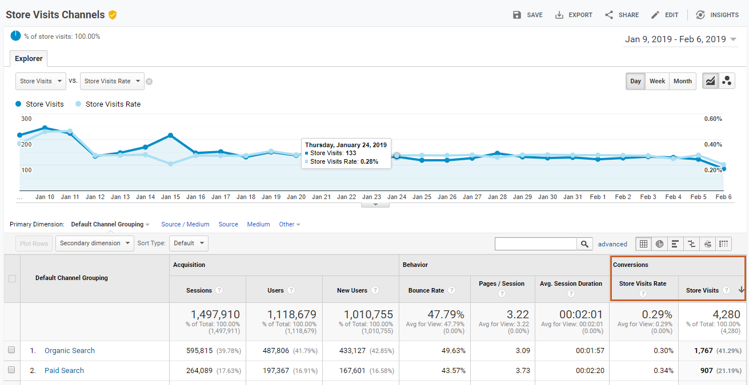The height and width of the screenshot is (385, 749).
Task: Select the pivot table view icon
Action: point(723,244)
